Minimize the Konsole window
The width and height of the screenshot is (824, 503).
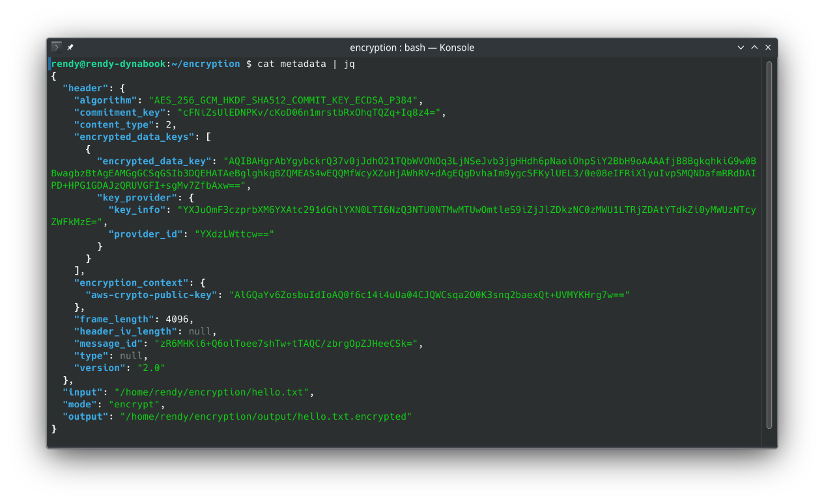click(741, 48)
